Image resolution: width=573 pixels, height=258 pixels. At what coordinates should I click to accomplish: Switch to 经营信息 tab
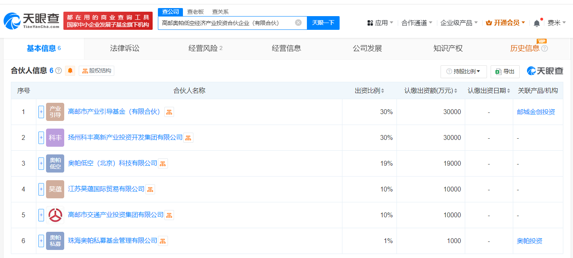tap(286, 49)
